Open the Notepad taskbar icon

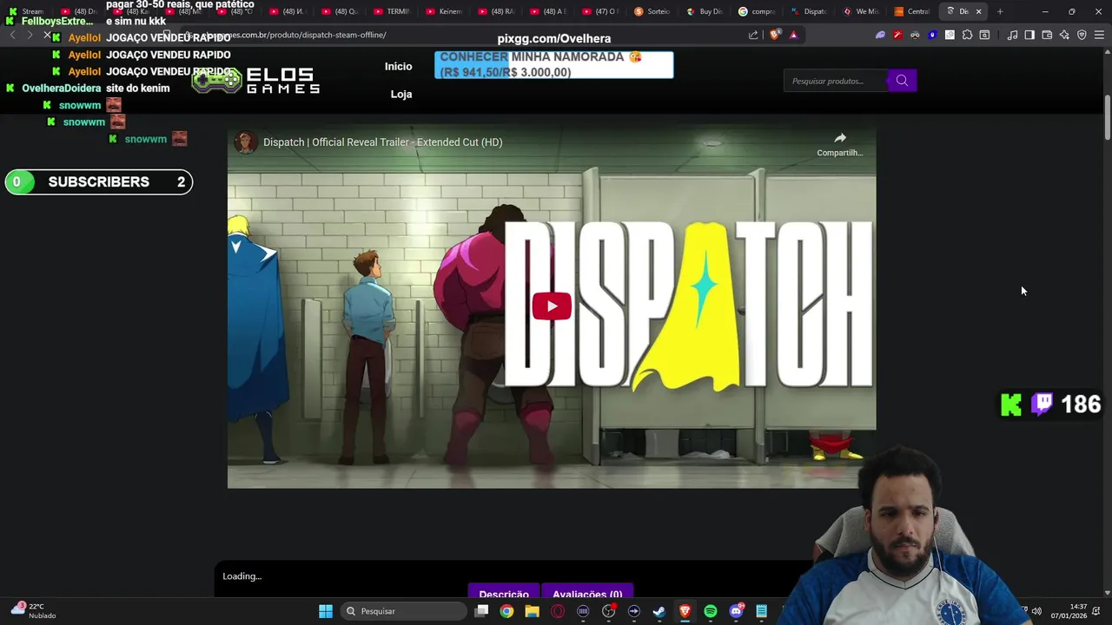click(x=762, y=611)
